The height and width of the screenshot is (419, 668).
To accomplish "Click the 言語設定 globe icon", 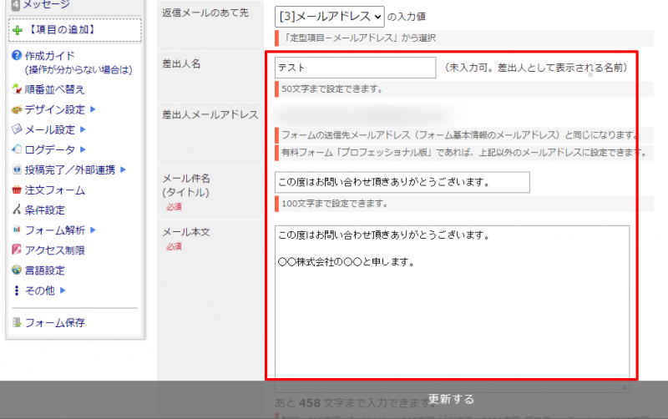I will click(17, 270).
